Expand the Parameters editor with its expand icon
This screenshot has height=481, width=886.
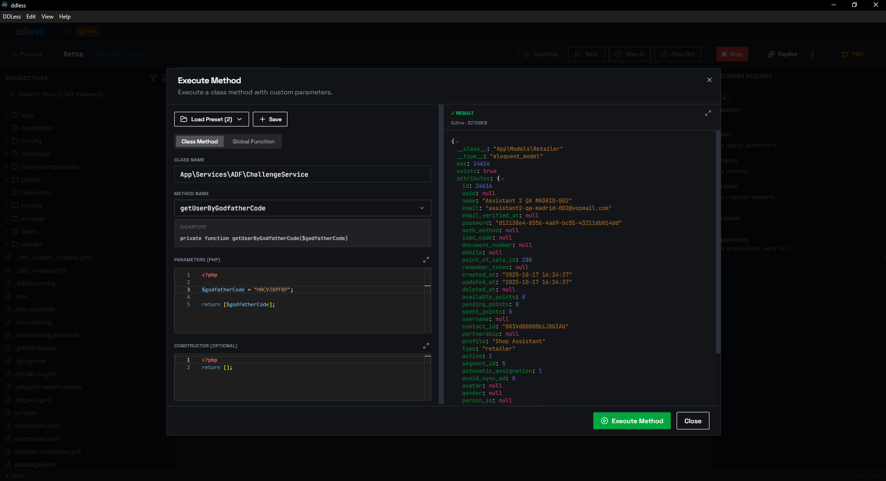point(426,260)
